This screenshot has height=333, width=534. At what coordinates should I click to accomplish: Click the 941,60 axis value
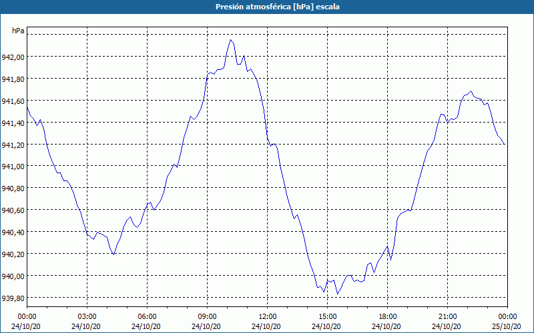pos(13,101)
